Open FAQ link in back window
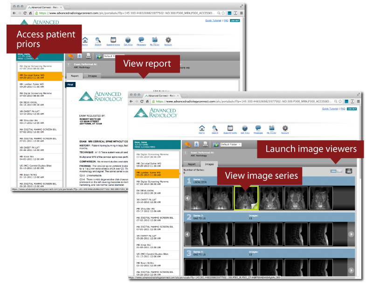 (226, 20)
